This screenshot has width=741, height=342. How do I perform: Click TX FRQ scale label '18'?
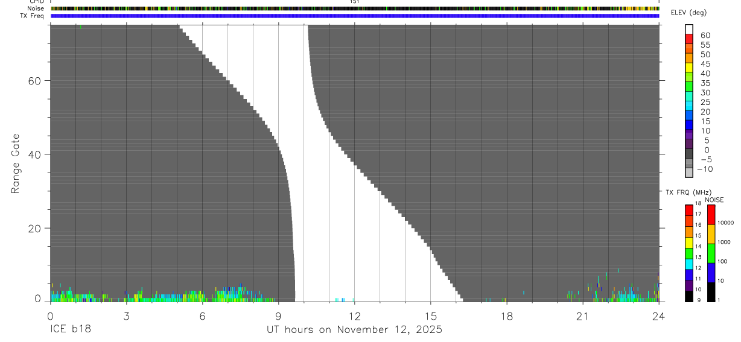(698, 203)
